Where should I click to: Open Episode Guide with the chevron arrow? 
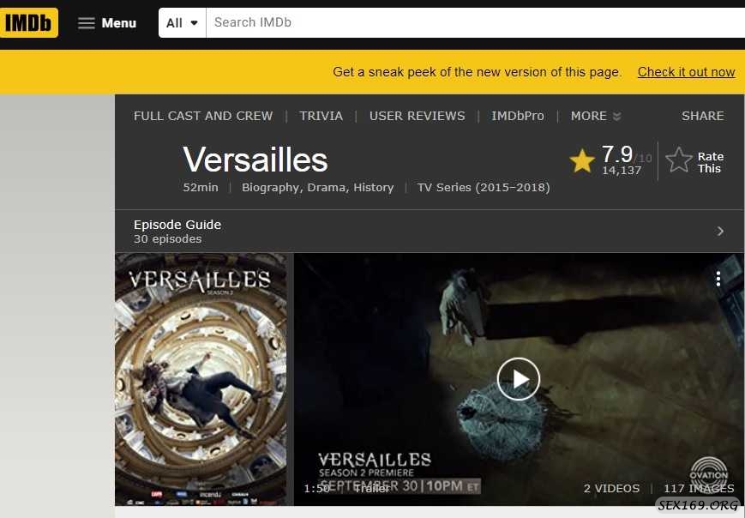[720, 231]
